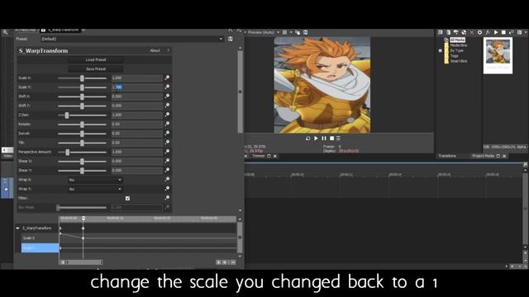Click the Z Dist slider handle
Viewport: 529px width, 297px height.
67,115
